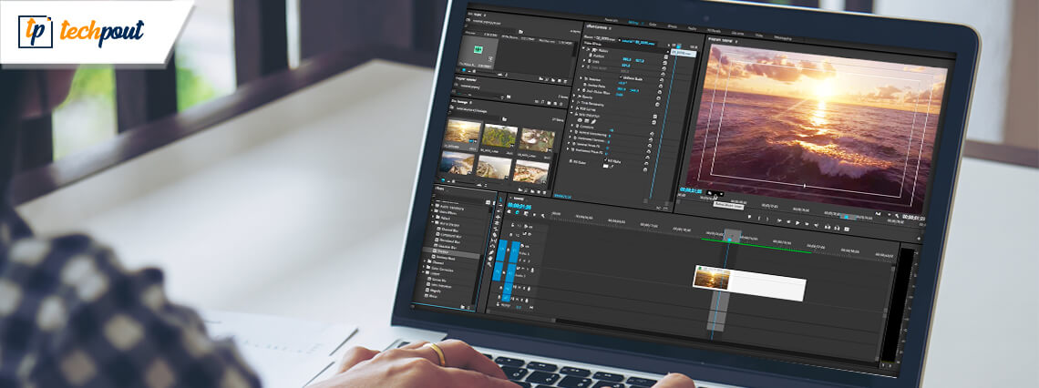Click the ellipse mask icon in Effect Controls

click(580, 120)
